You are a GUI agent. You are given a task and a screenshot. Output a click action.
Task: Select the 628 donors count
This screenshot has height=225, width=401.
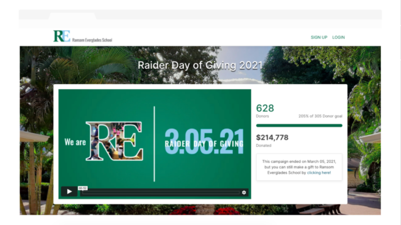pos(265,108)
